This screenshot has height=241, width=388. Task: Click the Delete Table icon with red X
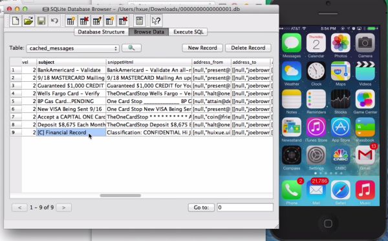[x=84, y=21]
